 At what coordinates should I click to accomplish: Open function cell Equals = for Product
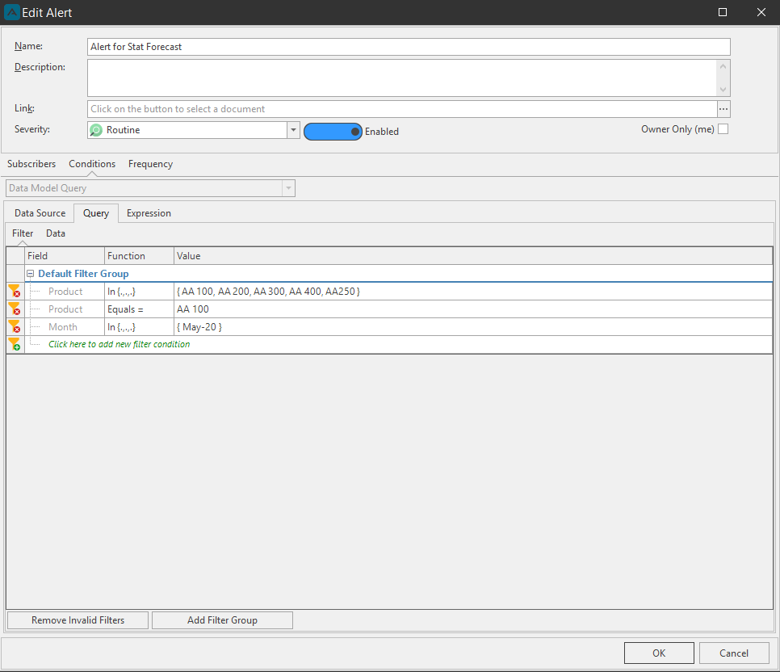click(139, 309)
